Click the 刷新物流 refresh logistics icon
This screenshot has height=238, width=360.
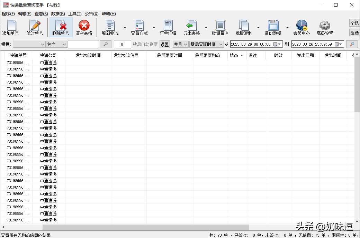point(110,27)
